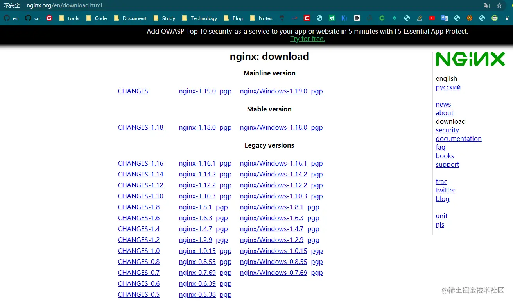The image size is (513, 303).
Task: Bookmark this page with the star icon
Action: (x=499, y=5)
